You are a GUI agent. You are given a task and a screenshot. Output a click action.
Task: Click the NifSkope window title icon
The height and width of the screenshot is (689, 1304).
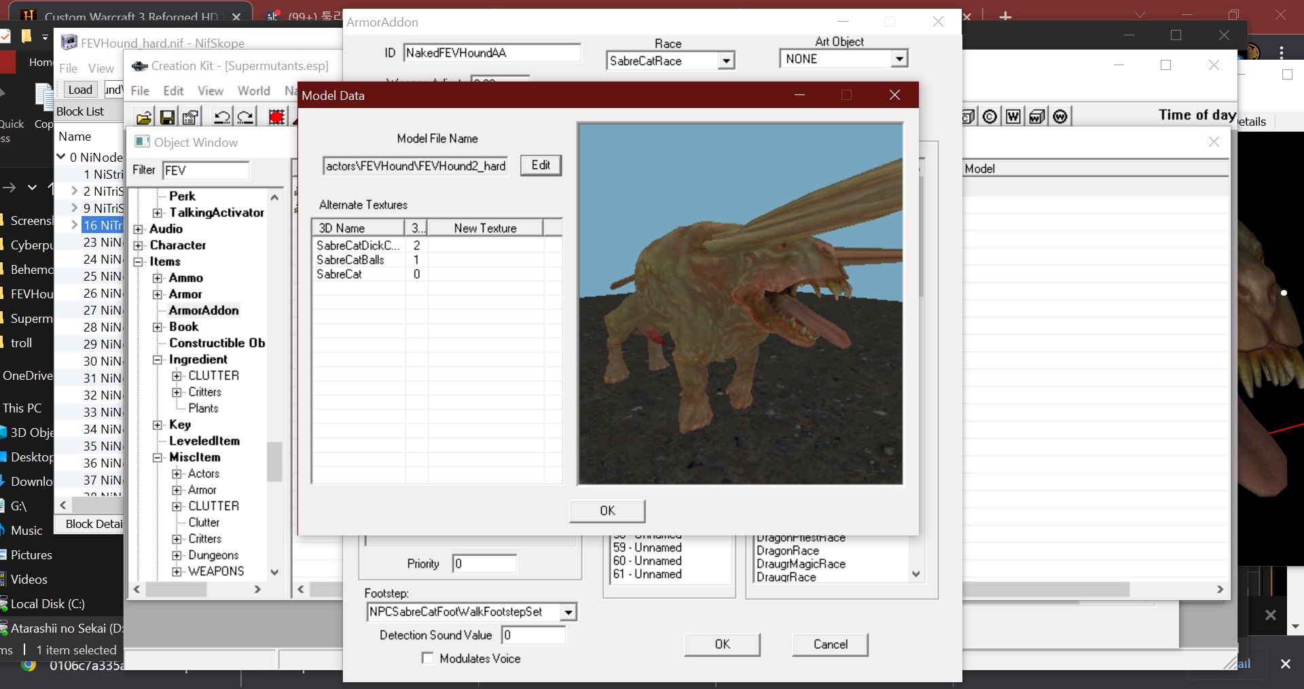tap(69, 43)
